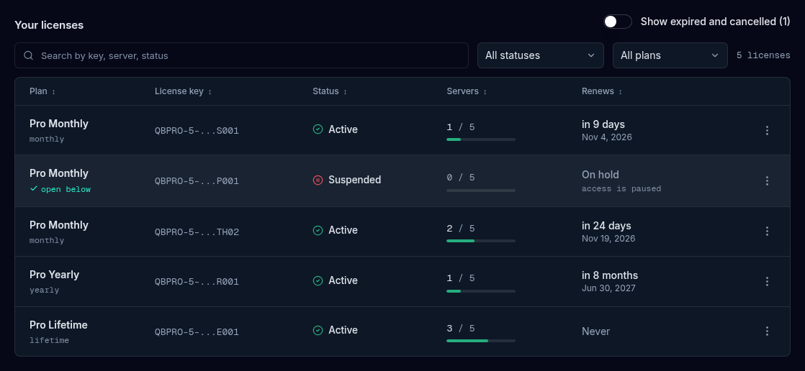Click the Pro Lifetime plan name
805x371 pixels.
[x=58, y=325]
